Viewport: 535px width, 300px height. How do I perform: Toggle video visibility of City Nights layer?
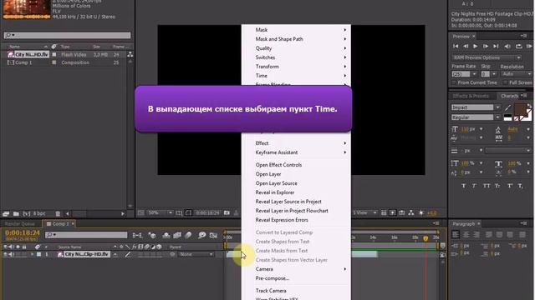tap(5, 254)
